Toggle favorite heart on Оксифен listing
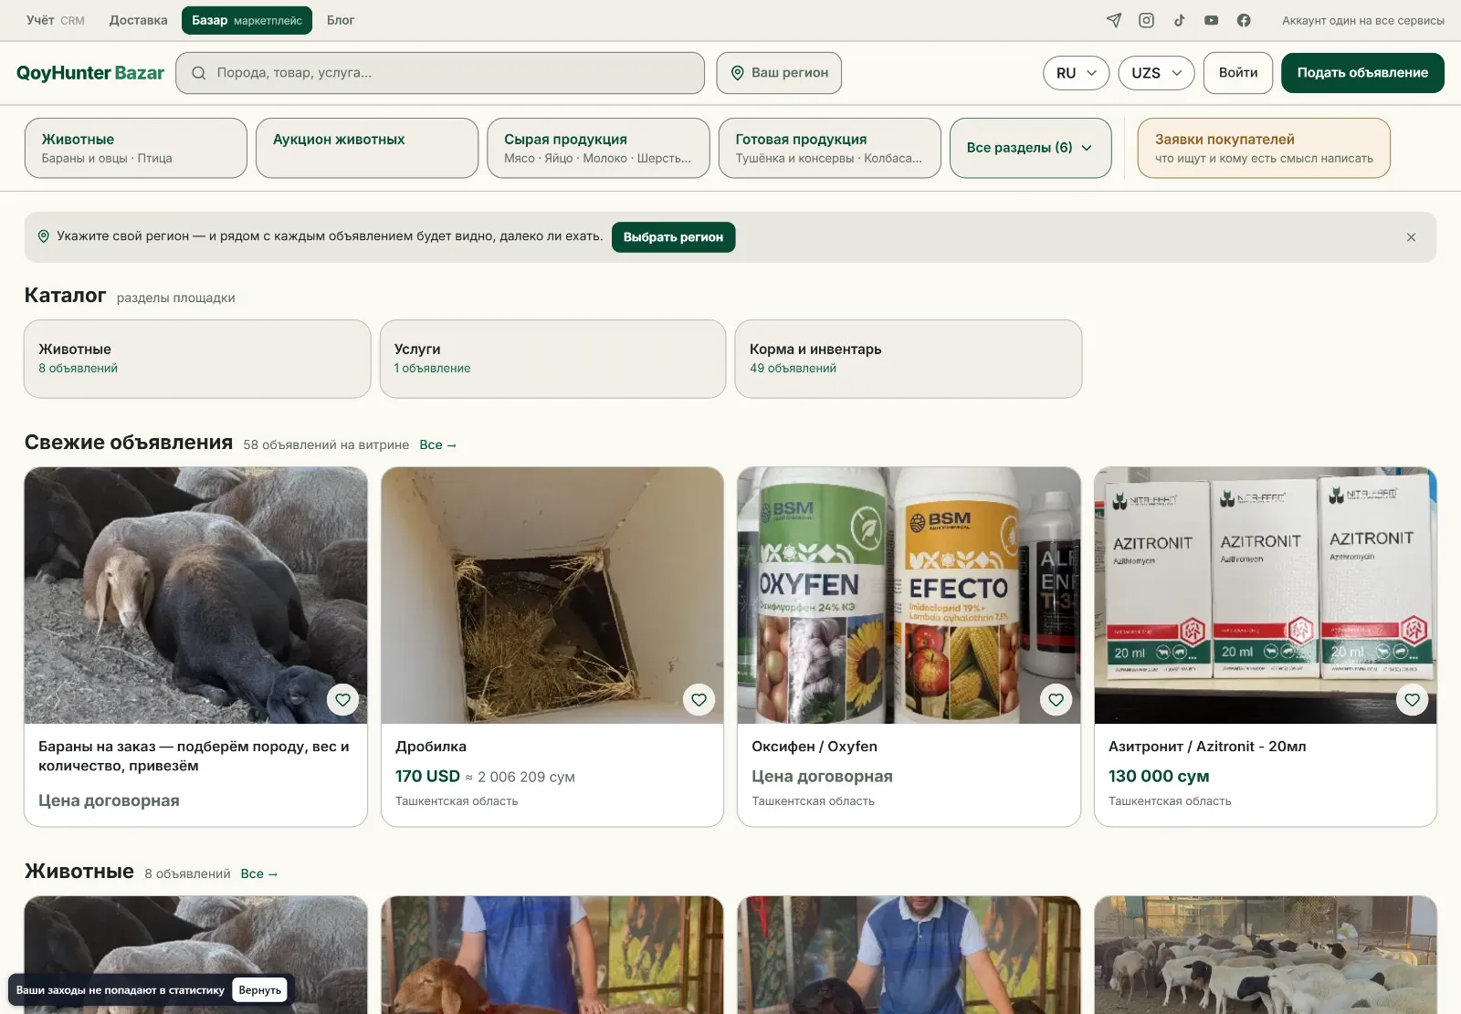The image size is (1461, 1014). click(1056, 700)
